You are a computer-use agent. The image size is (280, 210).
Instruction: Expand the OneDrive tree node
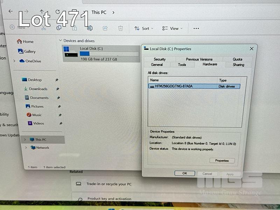click(x=14, y=61)
